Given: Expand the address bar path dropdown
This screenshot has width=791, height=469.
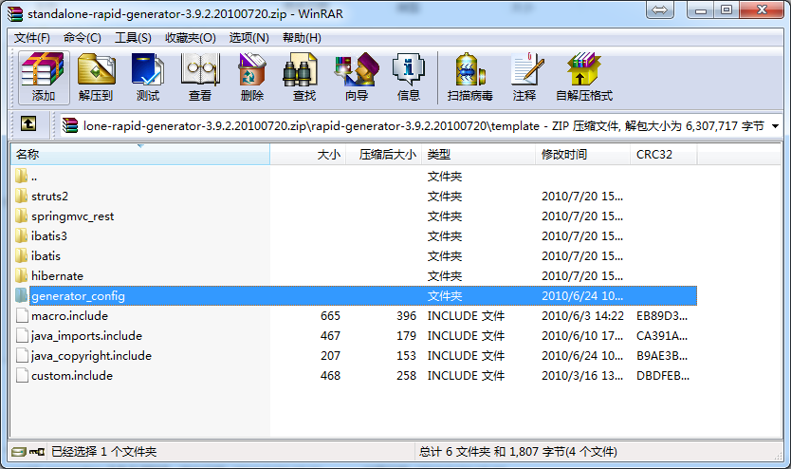Looking at the screenshot, I should tap(776, 126).
